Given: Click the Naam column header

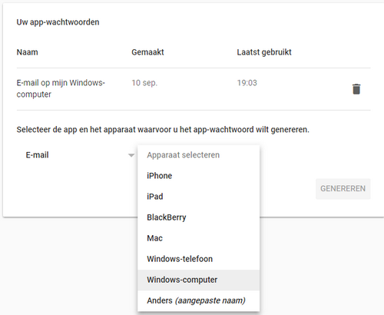Looking at the screenshot, I should [x=28, y=52].
